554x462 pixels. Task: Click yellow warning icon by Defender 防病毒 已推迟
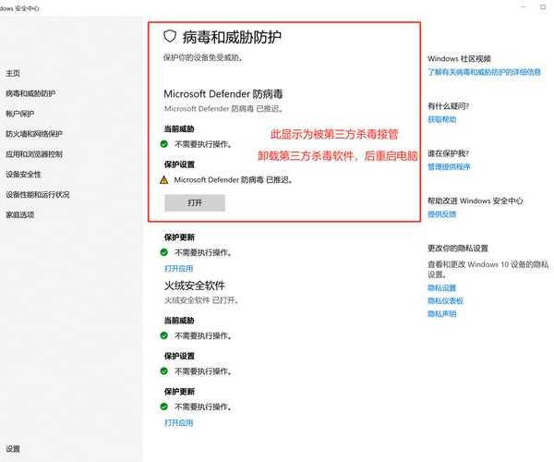tap(164, 180)
